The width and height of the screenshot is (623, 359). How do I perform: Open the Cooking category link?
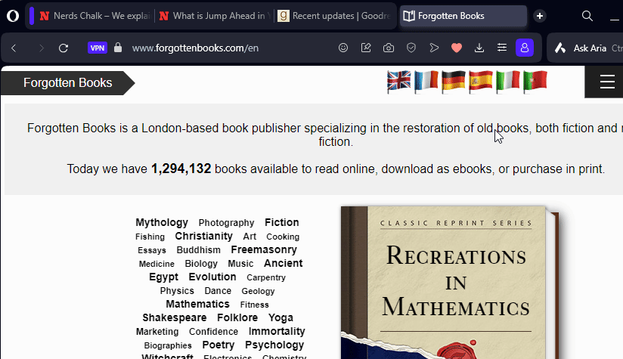pyautogui.click(x=283, y=237)
